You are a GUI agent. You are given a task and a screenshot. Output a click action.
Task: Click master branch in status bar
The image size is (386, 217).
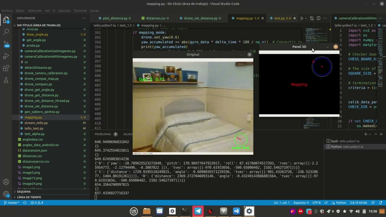[11, 203]
